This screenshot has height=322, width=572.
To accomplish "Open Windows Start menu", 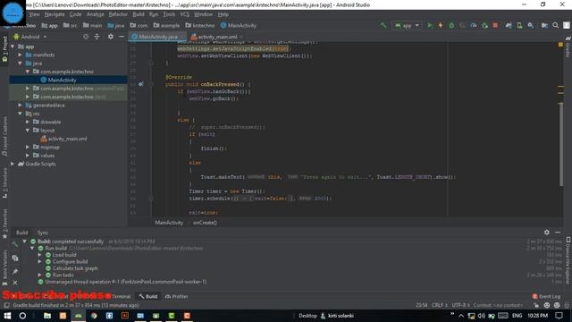I will (x=7, y=316).
